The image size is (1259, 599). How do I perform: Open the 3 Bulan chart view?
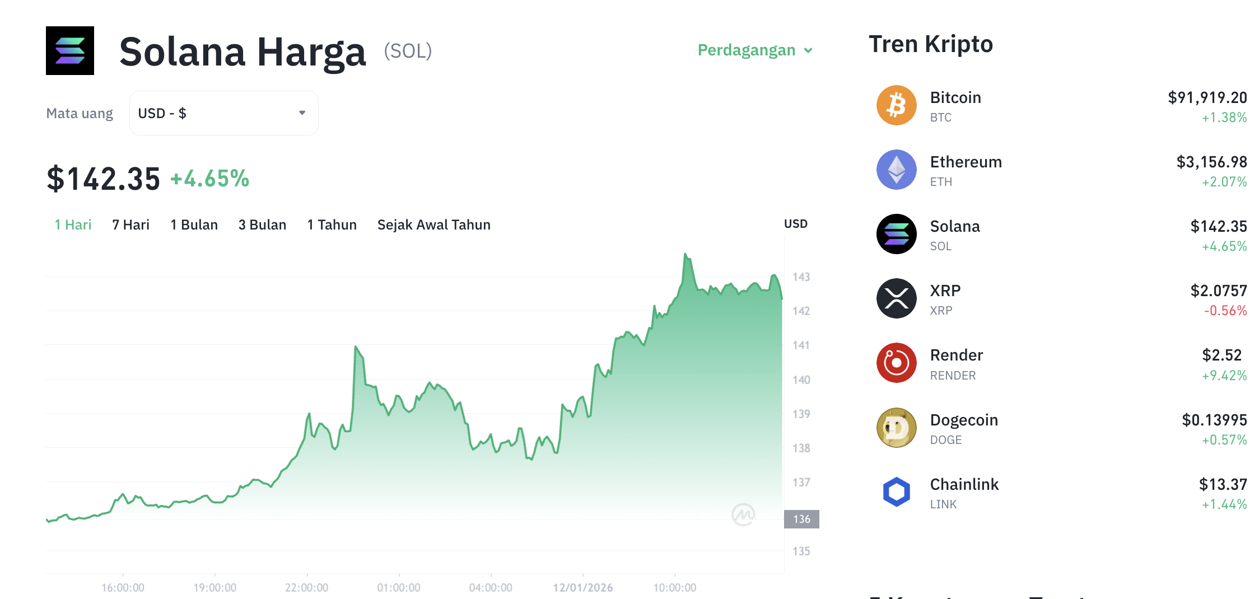pos(262,224)
